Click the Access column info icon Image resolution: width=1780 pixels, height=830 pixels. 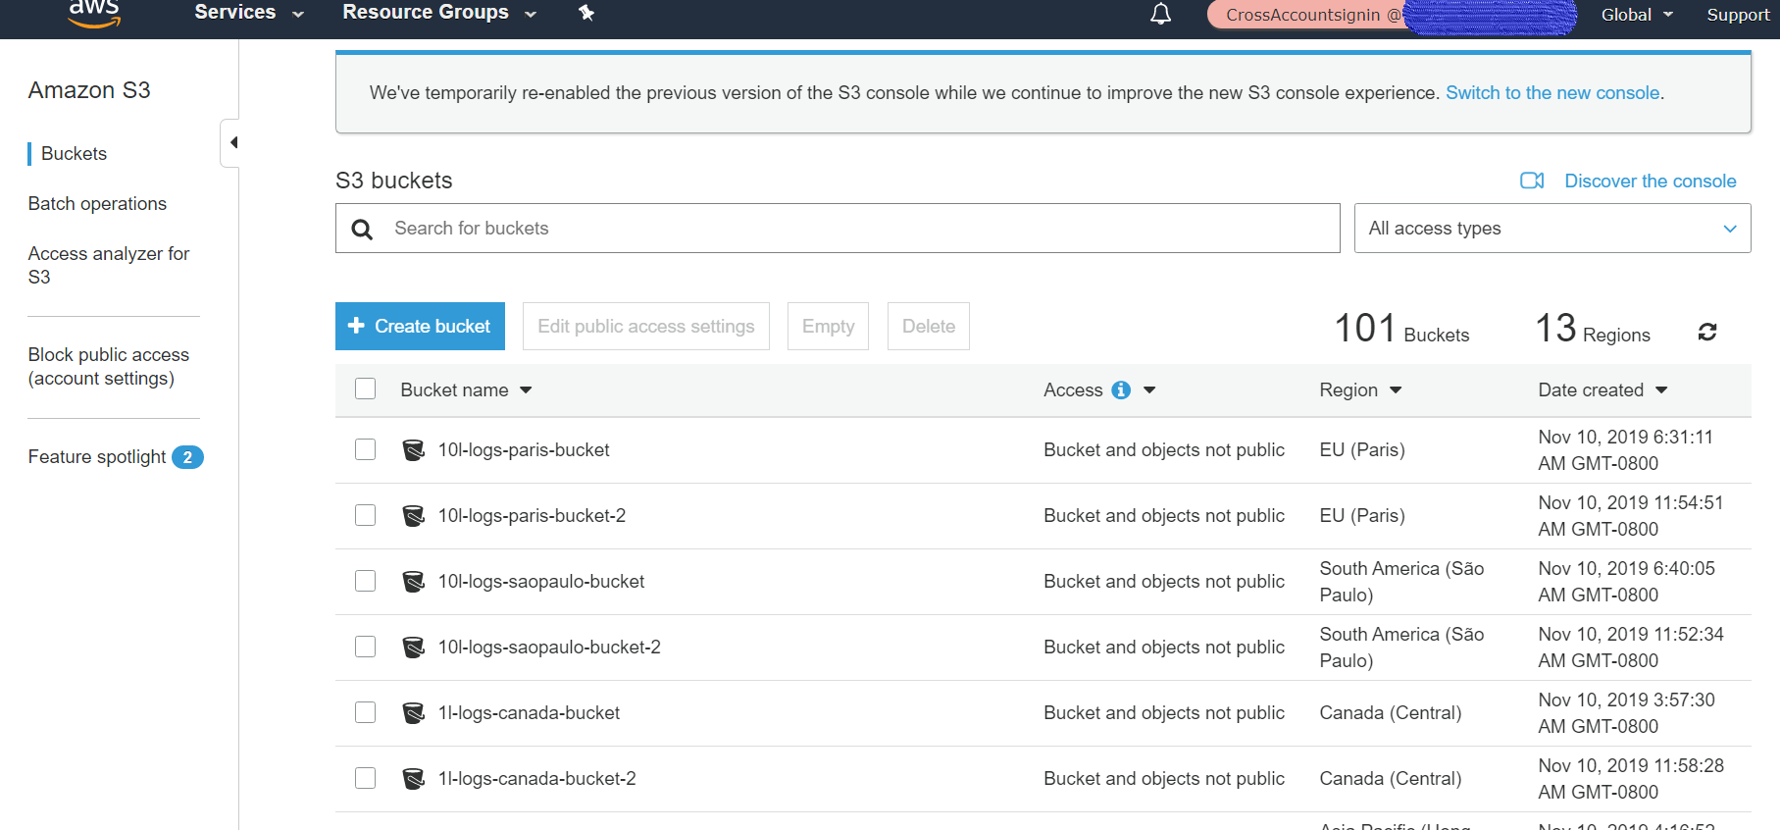point(1121,390)
